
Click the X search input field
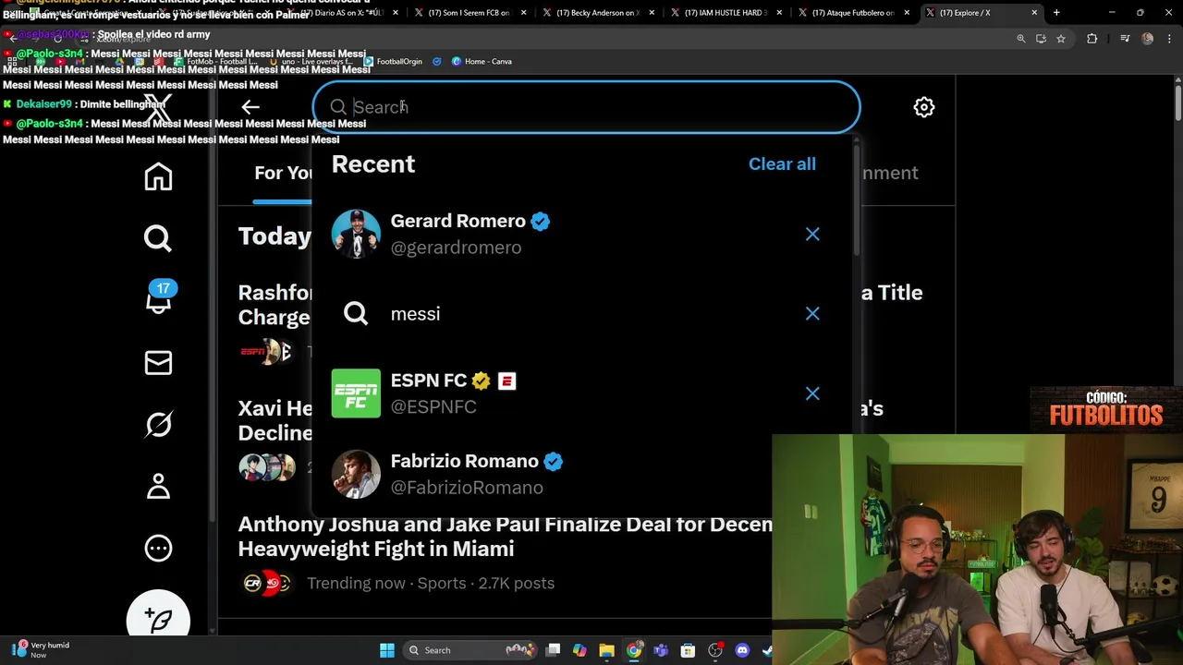click(x=586, y=107)
